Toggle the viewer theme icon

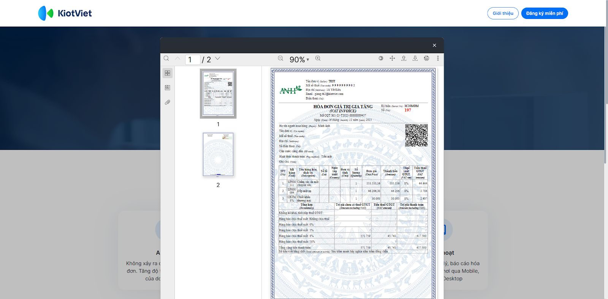(381, 58)
